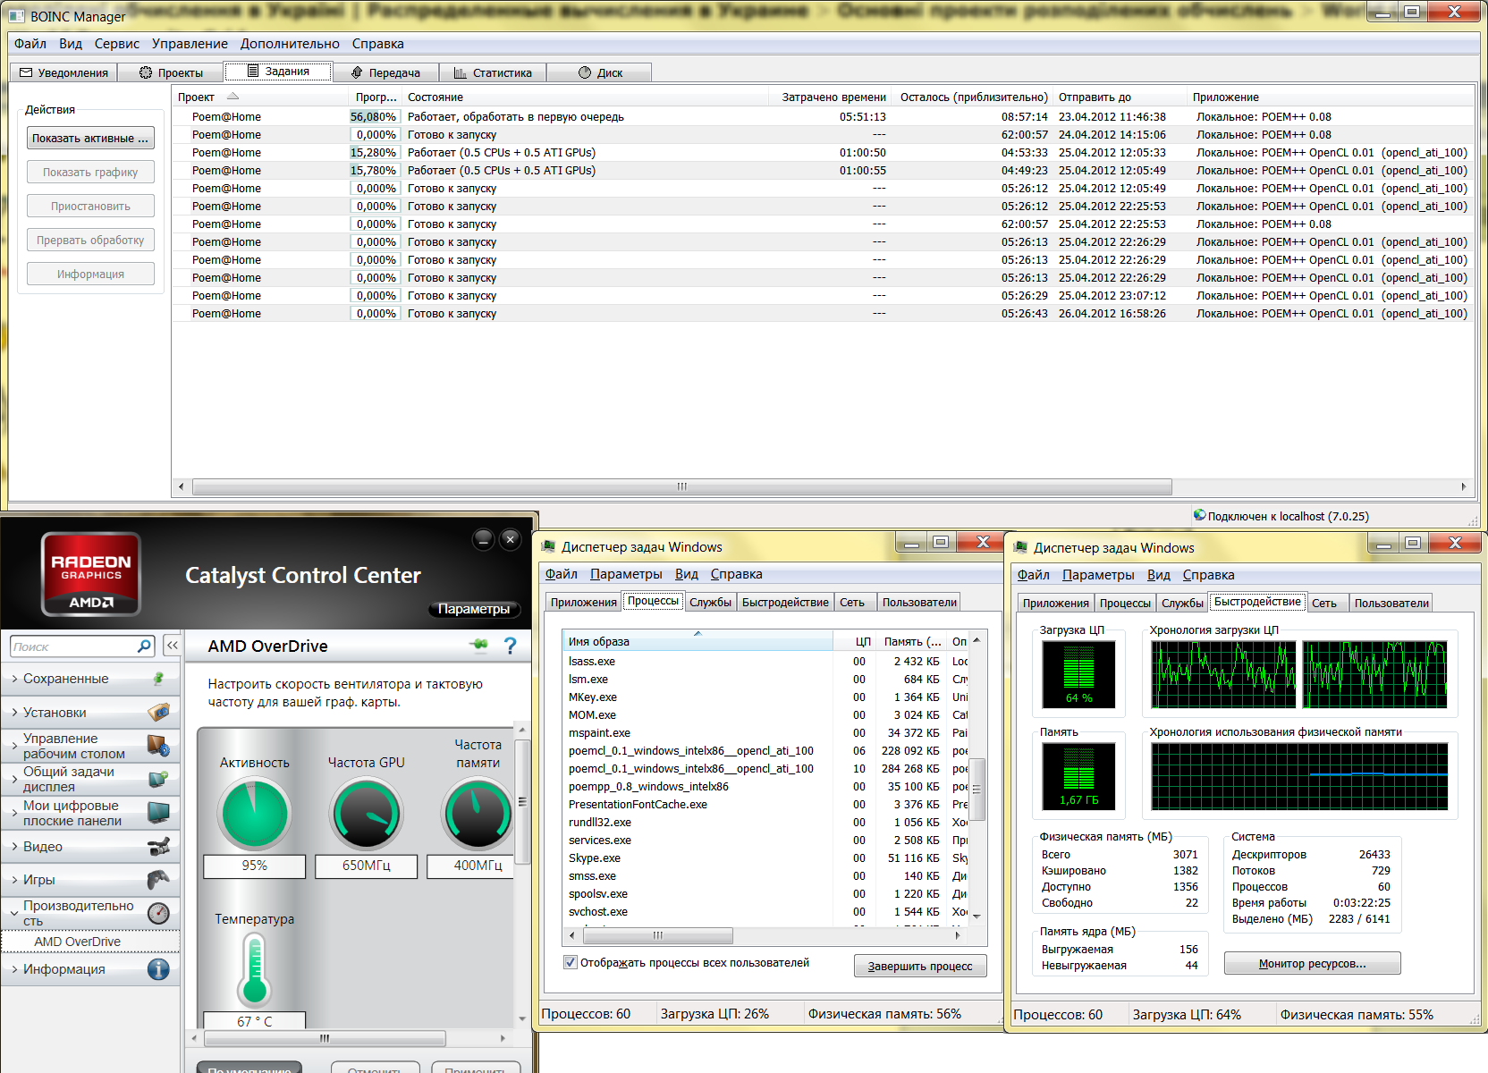Click the Radeon Graphics AMD logo
1488x1073 pixels.
click(x=91, y=574)
